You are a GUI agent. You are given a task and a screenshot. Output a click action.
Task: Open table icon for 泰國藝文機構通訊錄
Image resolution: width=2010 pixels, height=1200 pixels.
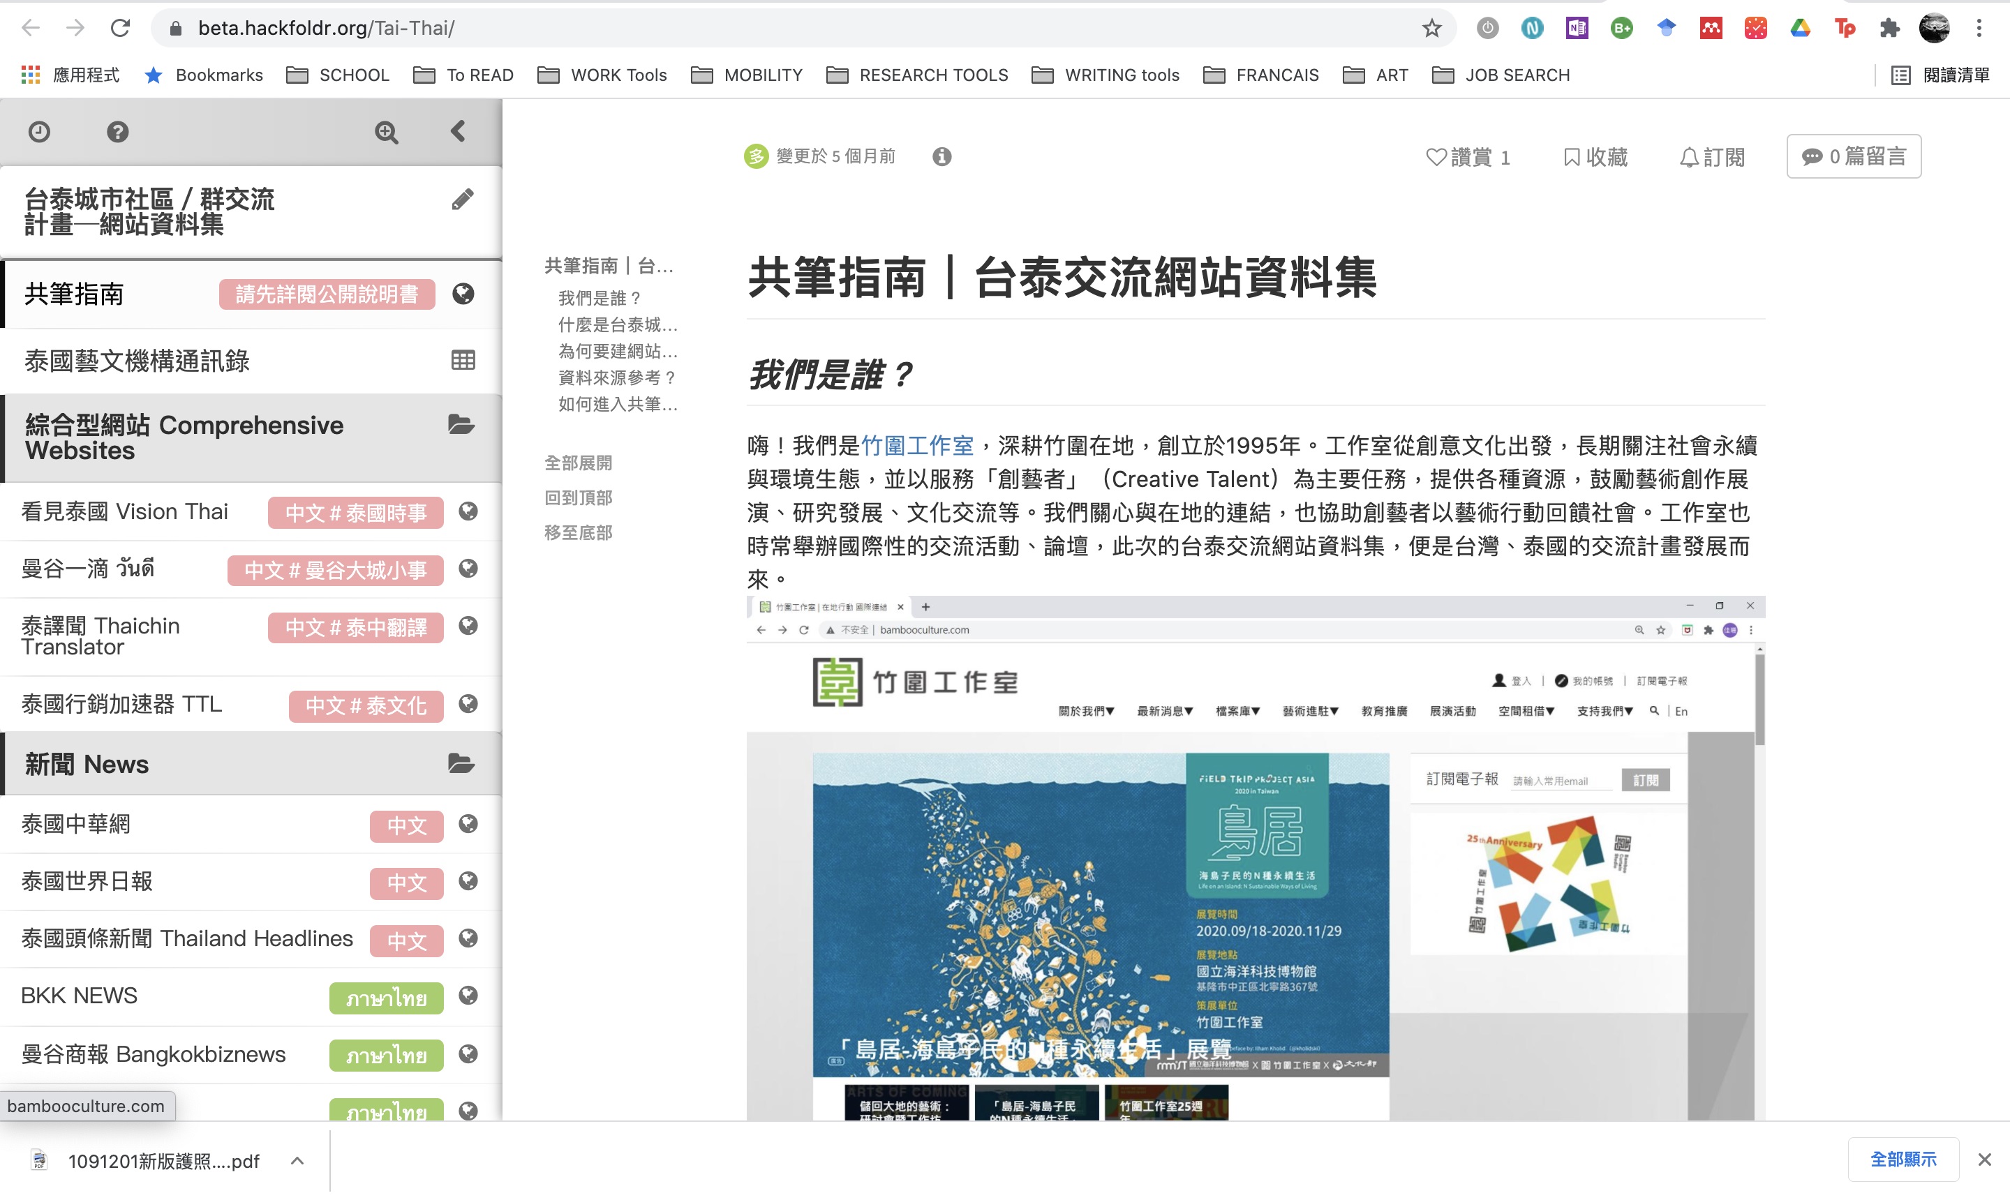tap(463, 361)
